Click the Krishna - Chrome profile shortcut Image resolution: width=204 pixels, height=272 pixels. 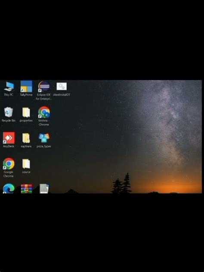(44, 116)
